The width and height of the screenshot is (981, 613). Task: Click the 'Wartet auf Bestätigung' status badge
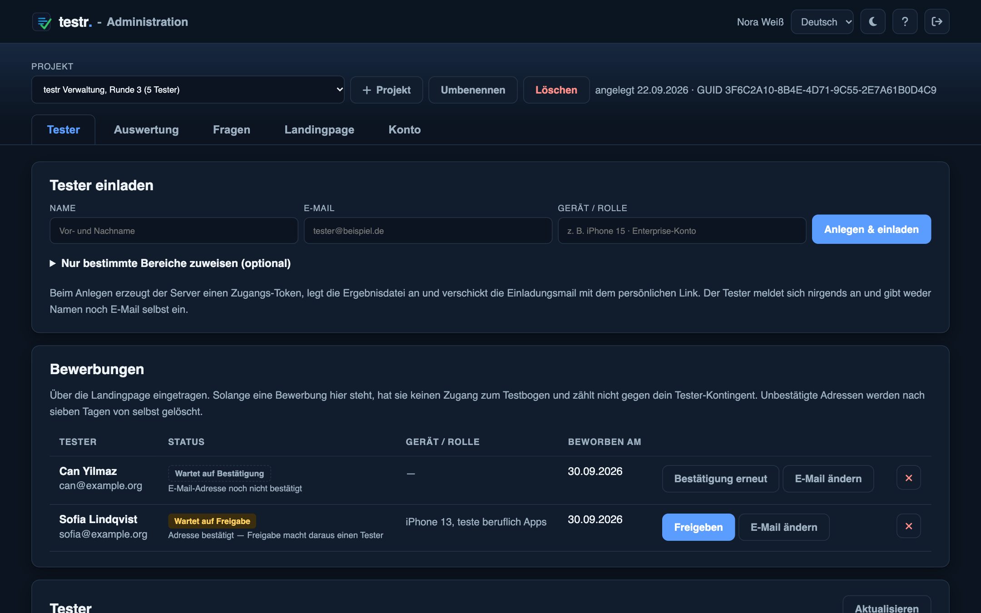click(x=219, y=473)
